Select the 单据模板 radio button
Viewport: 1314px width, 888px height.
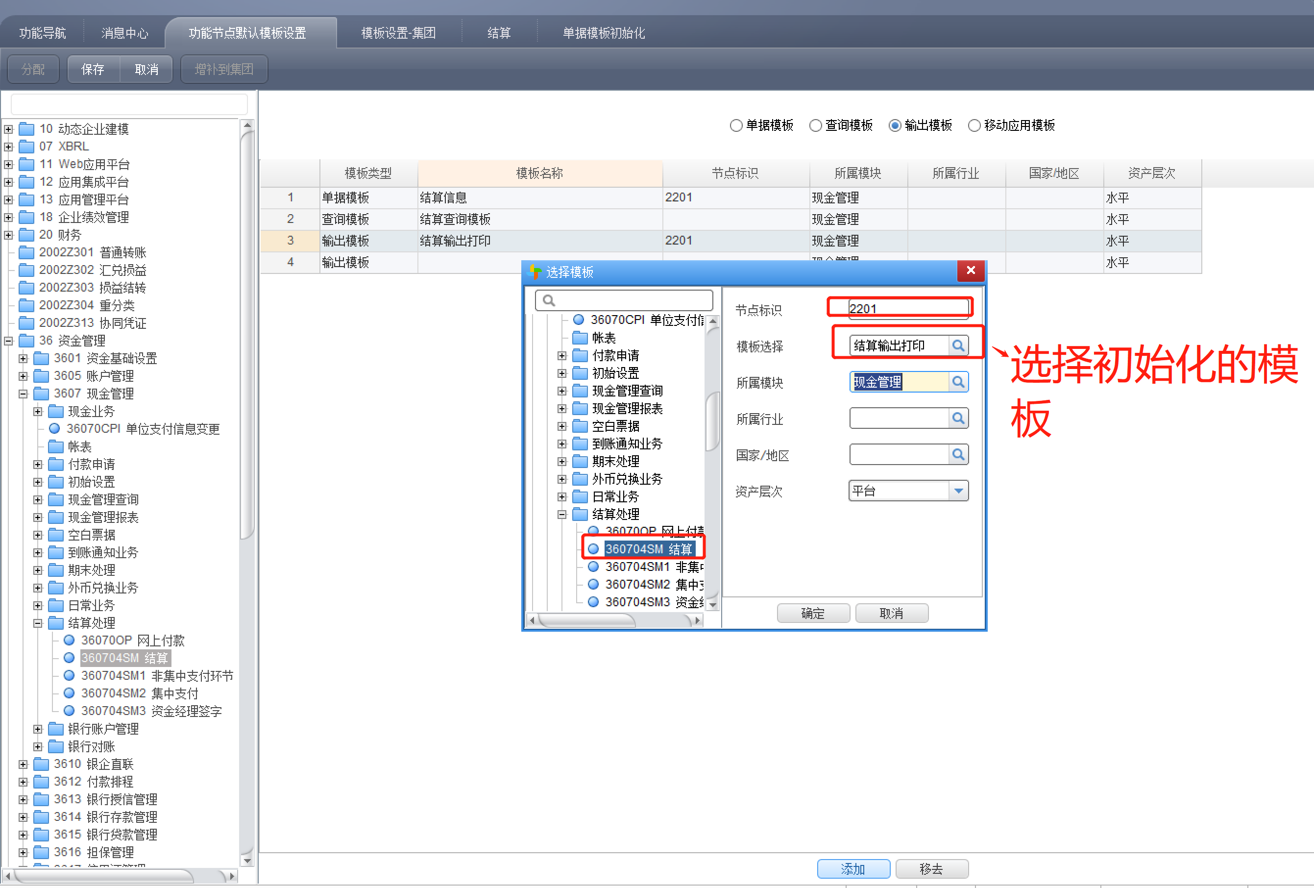pos(735,125)
